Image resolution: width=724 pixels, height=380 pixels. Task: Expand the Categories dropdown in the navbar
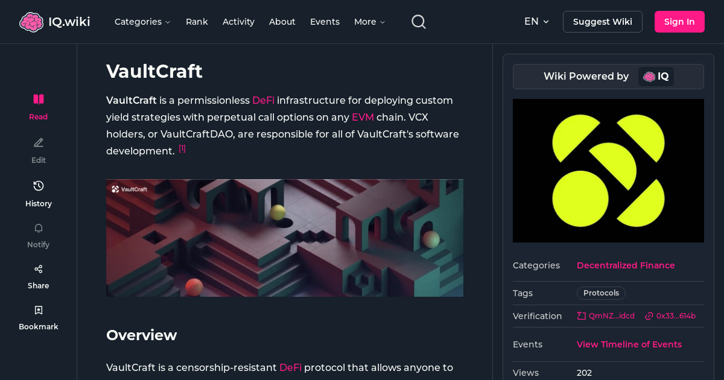[x=142, y=22]
